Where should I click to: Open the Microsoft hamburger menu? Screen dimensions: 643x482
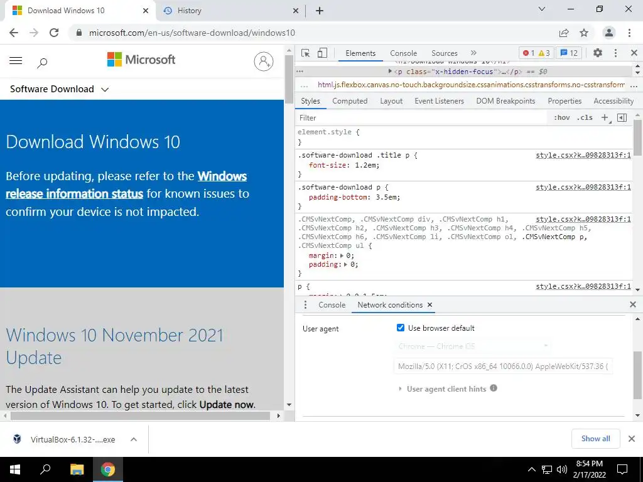[x=16, y=61]
